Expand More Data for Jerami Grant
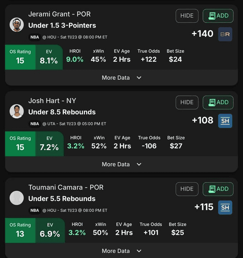243x258 pixels. point(121,78)
